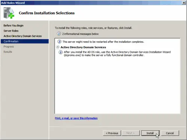
Task: Click the info icon beside 2 informational messages
Action: (59, 34)
